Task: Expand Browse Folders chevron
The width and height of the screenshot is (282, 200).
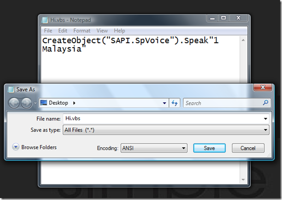Action: click(x=16, y=147)
